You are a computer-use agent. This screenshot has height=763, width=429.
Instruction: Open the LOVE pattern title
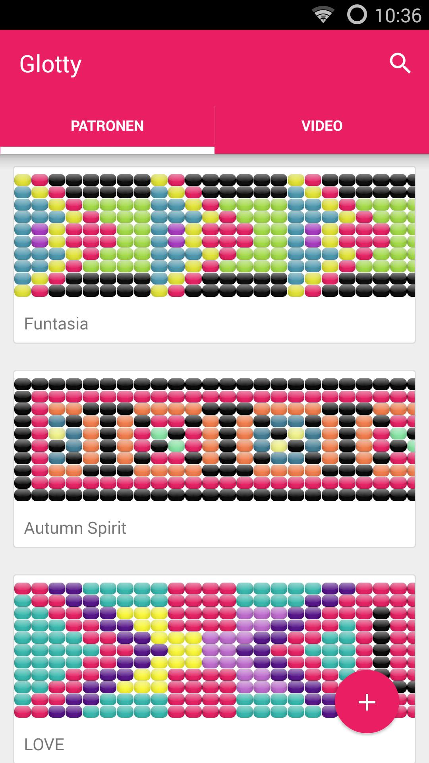point(44,744)
